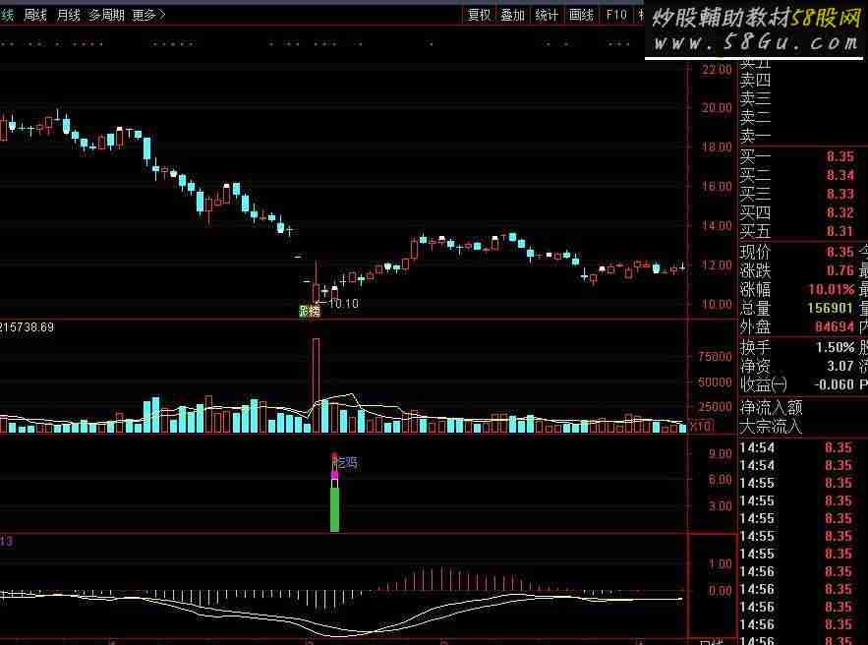Click the 换手 turnover 1.50%

pos(836,347)
